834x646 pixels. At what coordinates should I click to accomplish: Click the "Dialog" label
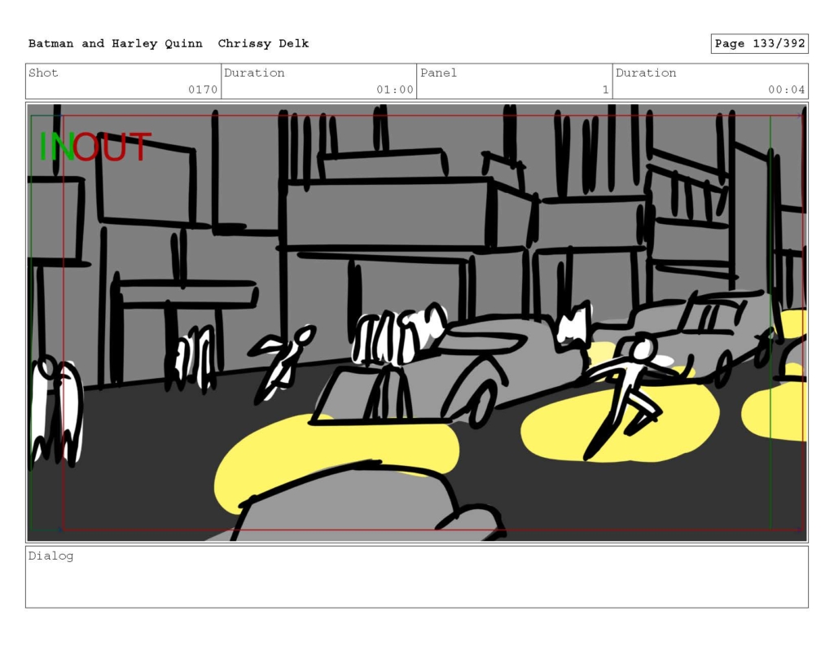click(x=50, y=556)
